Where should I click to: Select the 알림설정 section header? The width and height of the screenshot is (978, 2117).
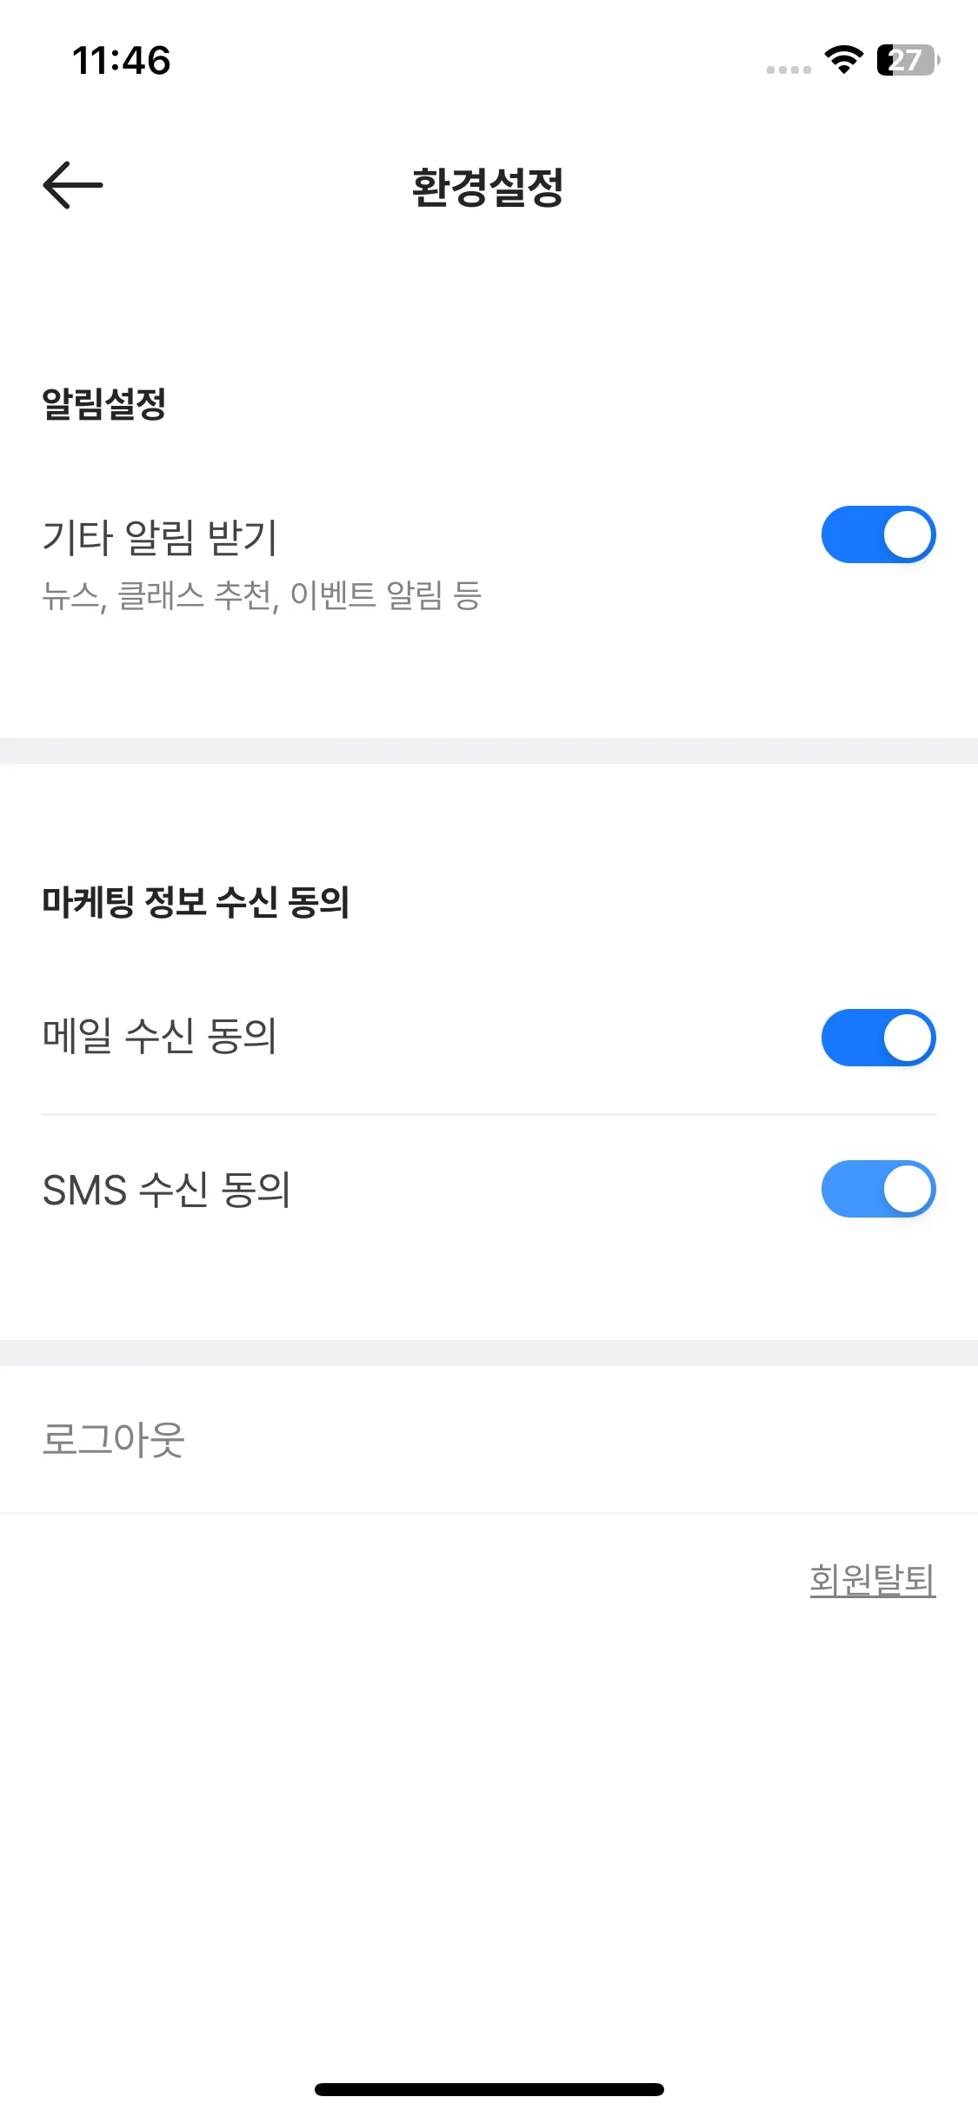point(104,403)
